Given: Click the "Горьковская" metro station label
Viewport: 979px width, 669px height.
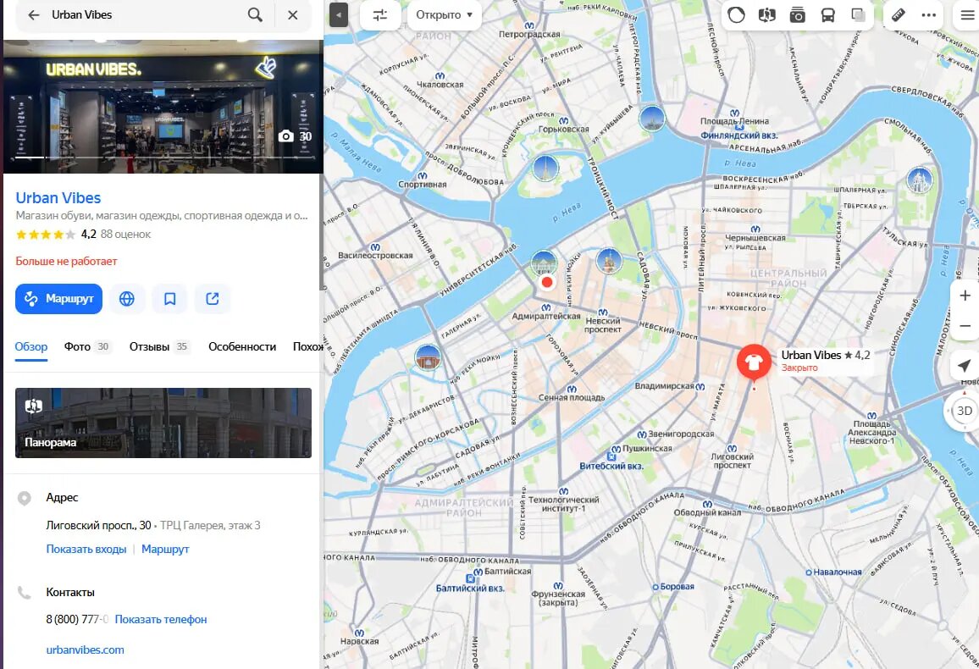Looking at the screenshot, I should click(x=563, y=130).
